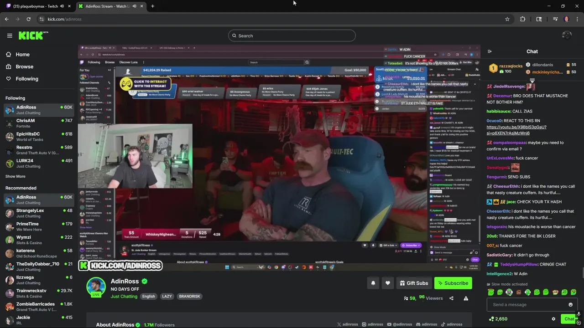
Task: Open EpicHitsDC channel in Following list
Action: pos(39,137)
